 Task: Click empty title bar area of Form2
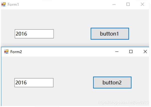pyautogui.click(x=65, y=52)
